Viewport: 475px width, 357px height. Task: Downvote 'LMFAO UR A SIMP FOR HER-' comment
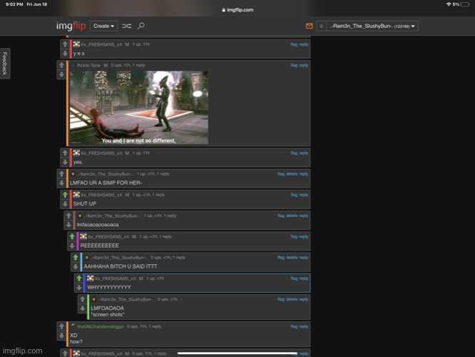62,183
